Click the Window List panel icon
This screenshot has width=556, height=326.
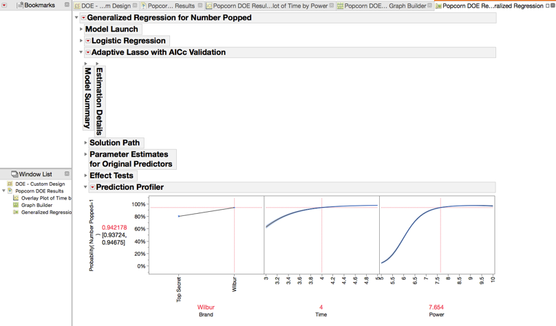click(x=14, y=174)
